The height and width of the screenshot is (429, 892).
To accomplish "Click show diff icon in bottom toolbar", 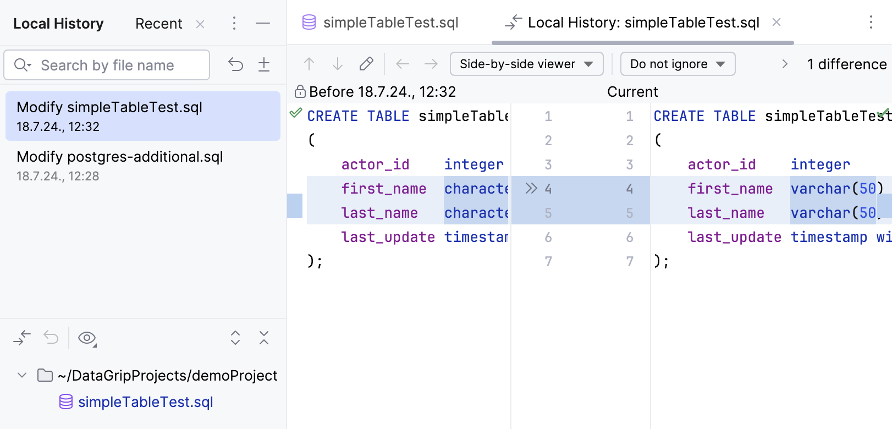I will pos(22,337).
